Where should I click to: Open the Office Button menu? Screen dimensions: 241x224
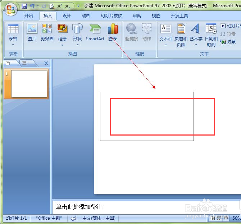[x=10, y=9]
